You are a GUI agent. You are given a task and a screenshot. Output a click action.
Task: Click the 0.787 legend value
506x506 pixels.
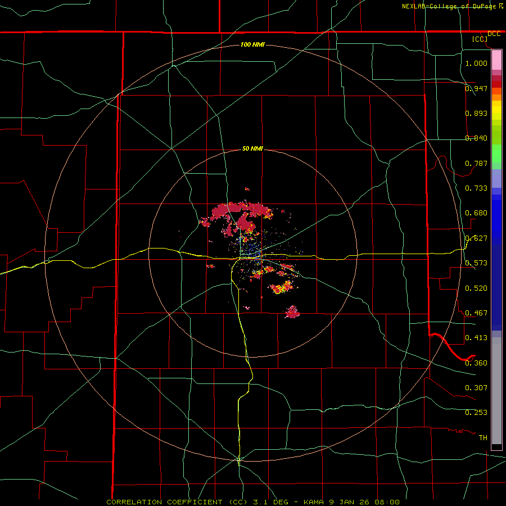tap(476, 163)
